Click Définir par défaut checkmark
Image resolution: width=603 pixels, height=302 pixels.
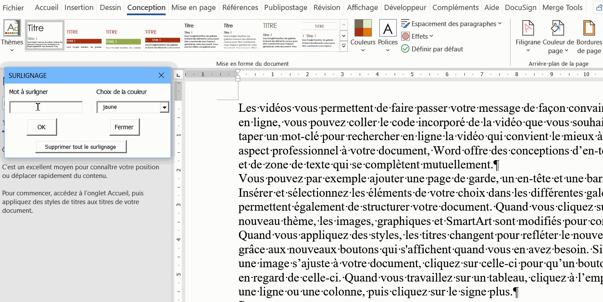click(x=405, y=49)
